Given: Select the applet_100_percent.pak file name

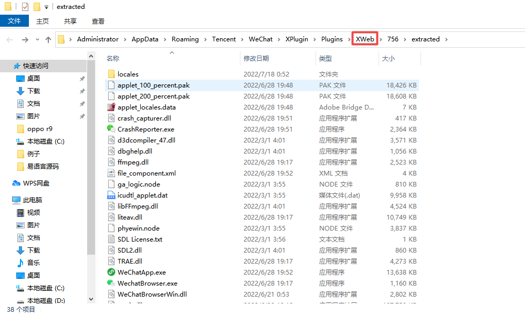Looking at the screenshot, I should point(154,85).
